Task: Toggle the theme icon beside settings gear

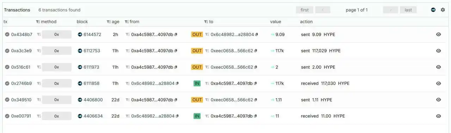Action: pyautogui.click(x=433, y=10)
